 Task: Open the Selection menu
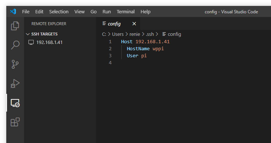(x=59, y=11)
